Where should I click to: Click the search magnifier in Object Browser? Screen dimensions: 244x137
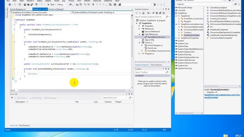pyautogui.click(x=236, y=4)
